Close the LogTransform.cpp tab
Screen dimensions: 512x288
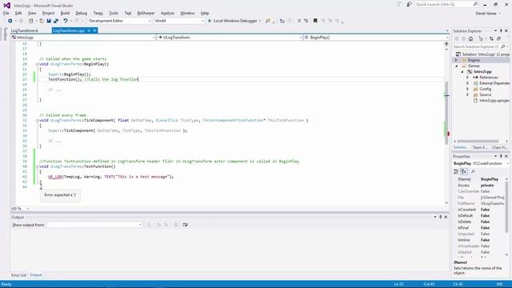tap(94, 30)
